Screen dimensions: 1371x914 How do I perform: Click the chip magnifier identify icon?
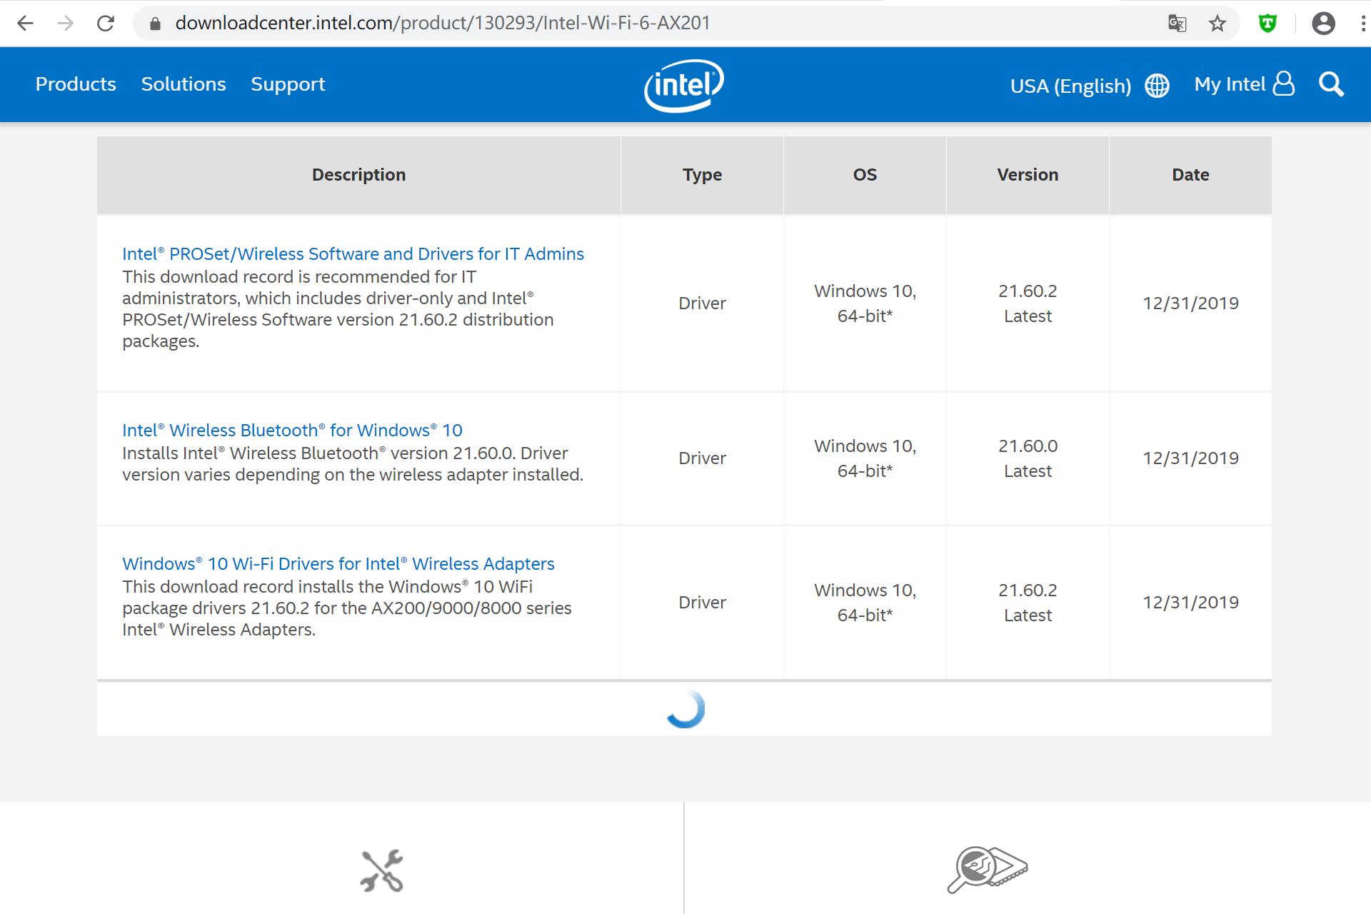coord(988,869)
